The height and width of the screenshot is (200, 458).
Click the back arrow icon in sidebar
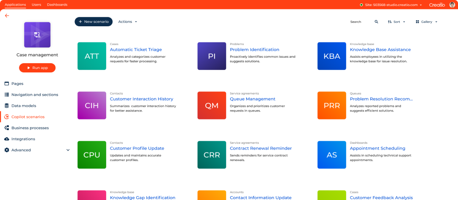(7, 16)
